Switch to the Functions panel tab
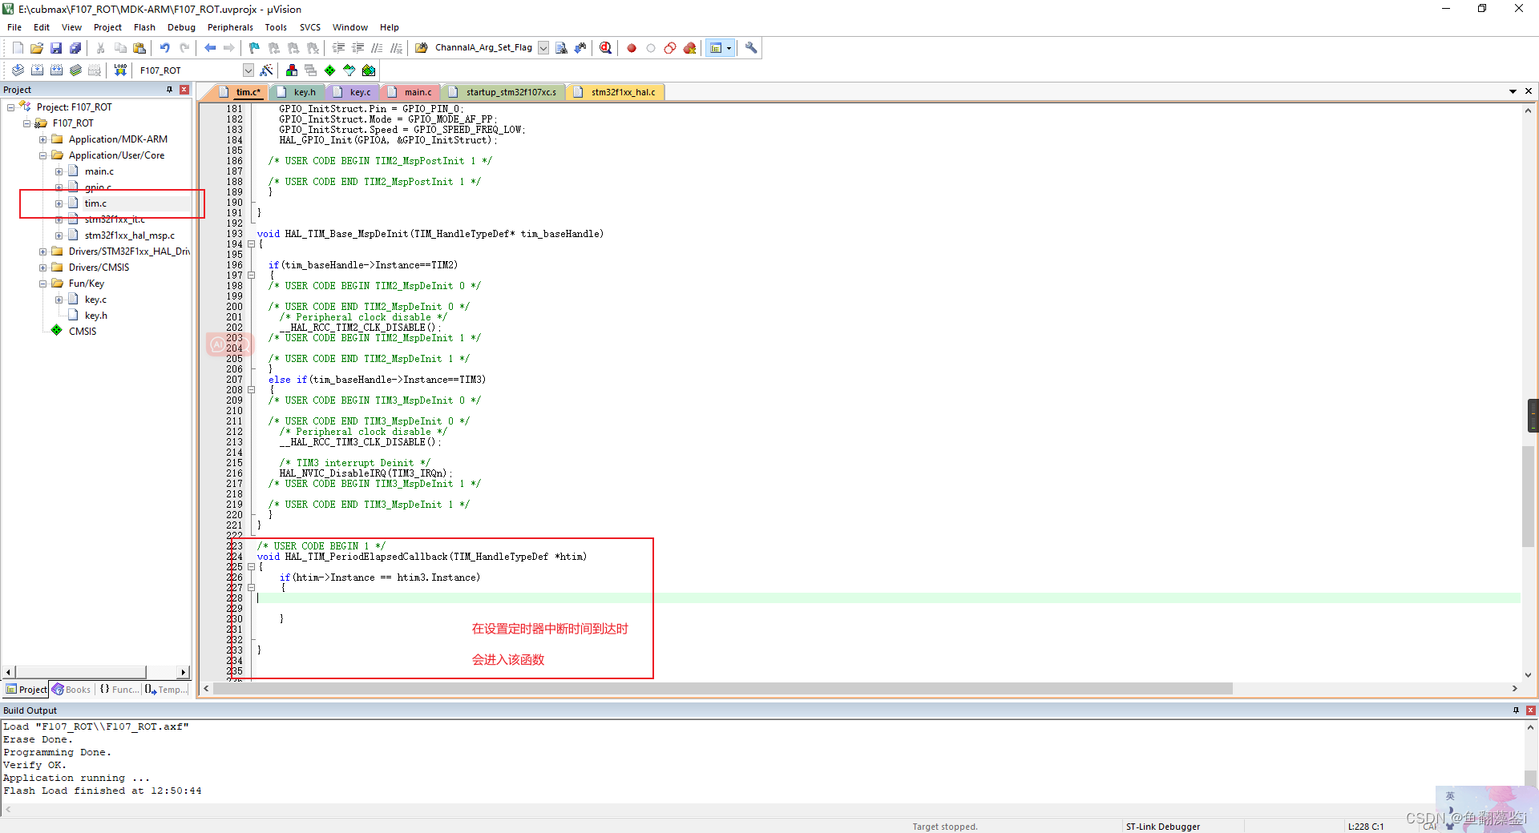1539x833 pixels. [119, 690]
